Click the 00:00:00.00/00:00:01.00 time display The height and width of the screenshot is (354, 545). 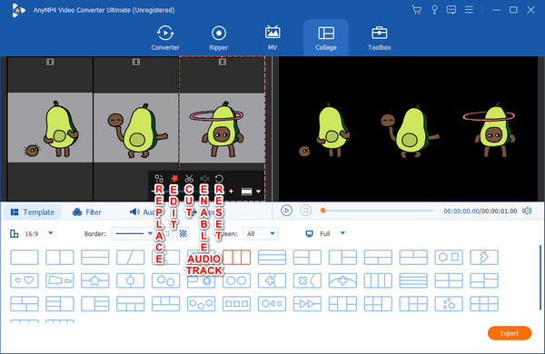(x=480, y=211)
